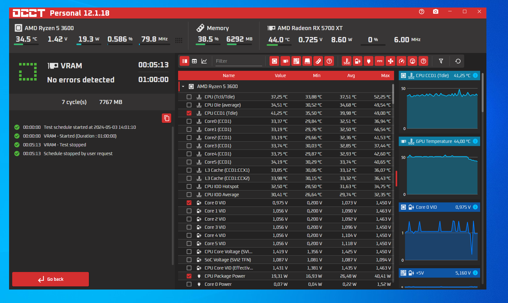Switch to the graph-only view

coord(204,61)
